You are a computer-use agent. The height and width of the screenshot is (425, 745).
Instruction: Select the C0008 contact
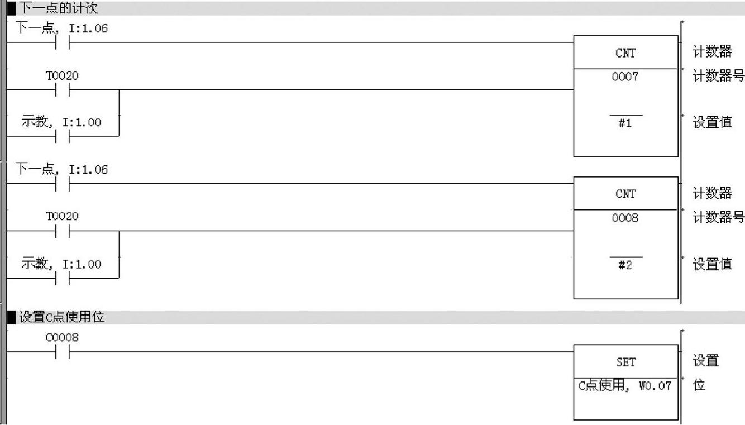point(63,352)
